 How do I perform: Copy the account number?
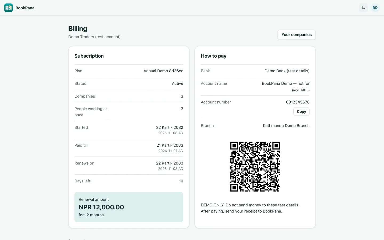[x=301, y=111]
